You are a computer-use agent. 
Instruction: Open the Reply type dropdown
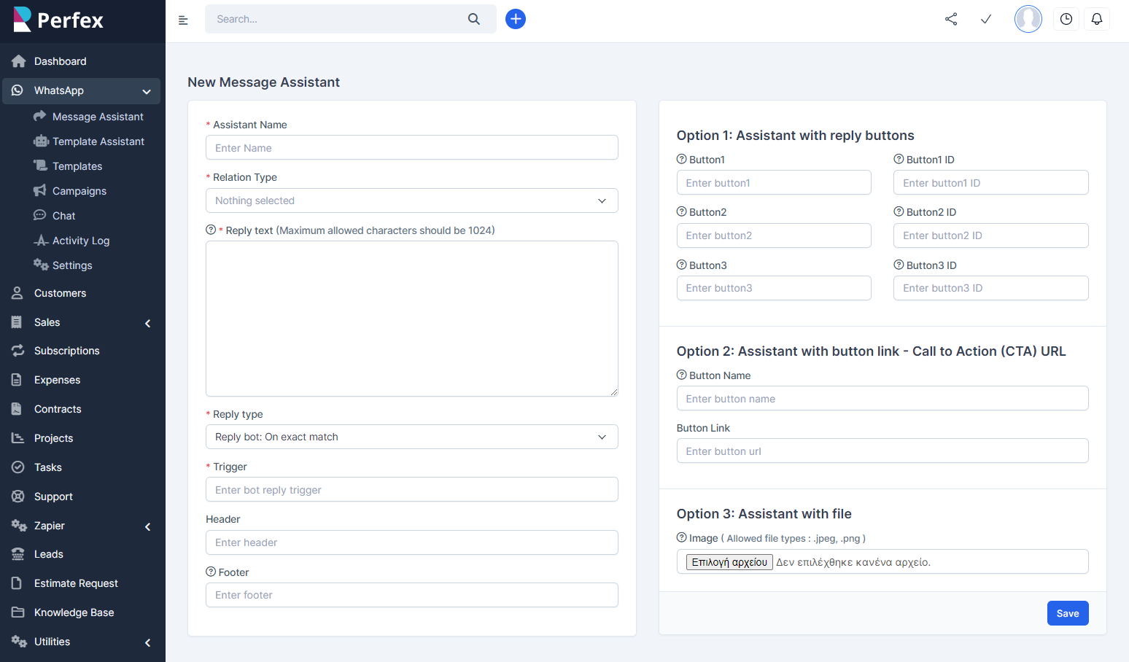[x=411, y=436]
